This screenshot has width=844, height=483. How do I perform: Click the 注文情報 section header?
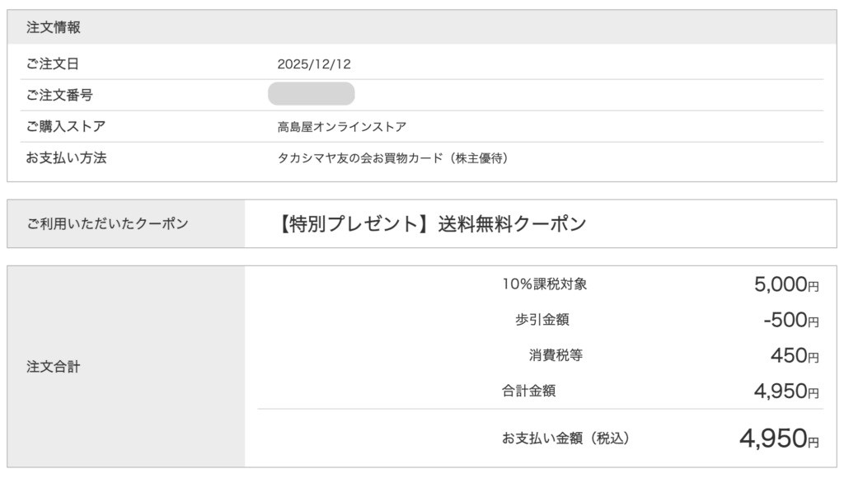tap(54, 27)
